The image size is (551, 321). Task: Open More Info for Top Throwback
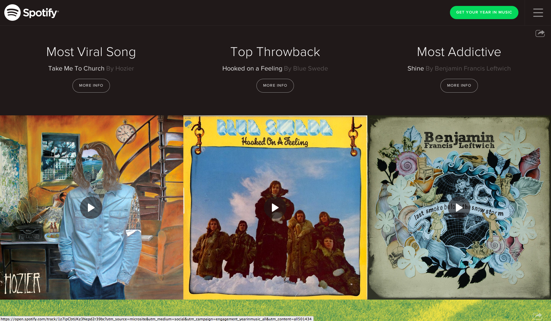[x=275, y=86]
